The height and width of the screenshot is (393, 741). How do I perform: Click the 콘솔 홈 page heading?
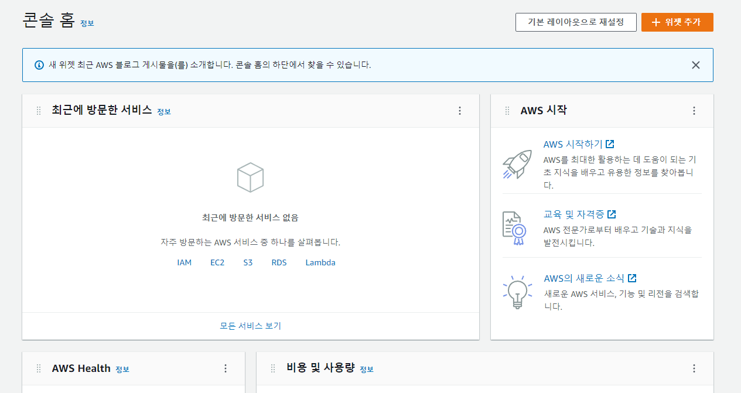[49, 21]
